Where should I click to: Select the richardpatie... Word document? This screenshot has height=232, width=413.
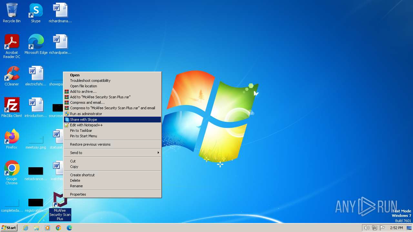[x=60, y=44]
